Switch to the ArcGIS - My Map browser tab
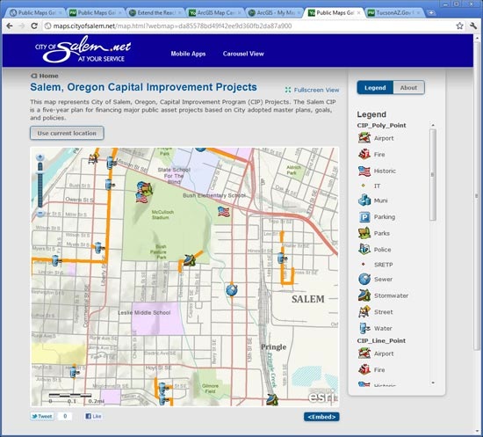The image size is (483, 437). [x=275, y=12]
